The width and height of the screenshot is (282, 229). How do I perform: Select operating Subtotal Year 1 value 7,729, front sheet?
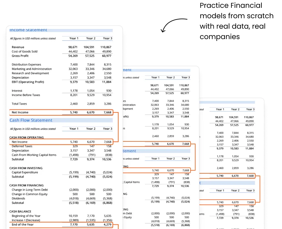tap(74, 159)
